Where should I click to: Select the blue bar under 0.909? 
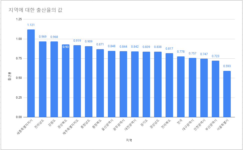[89, 82]
